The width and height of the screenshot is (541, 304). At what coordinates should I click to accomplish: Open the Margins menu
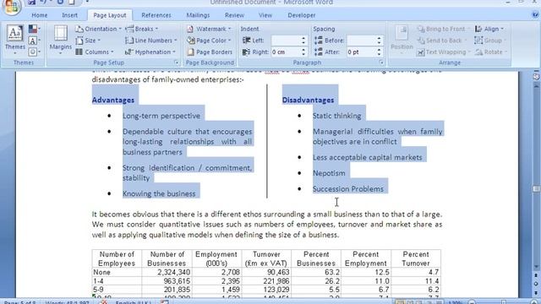coord(60,40)
